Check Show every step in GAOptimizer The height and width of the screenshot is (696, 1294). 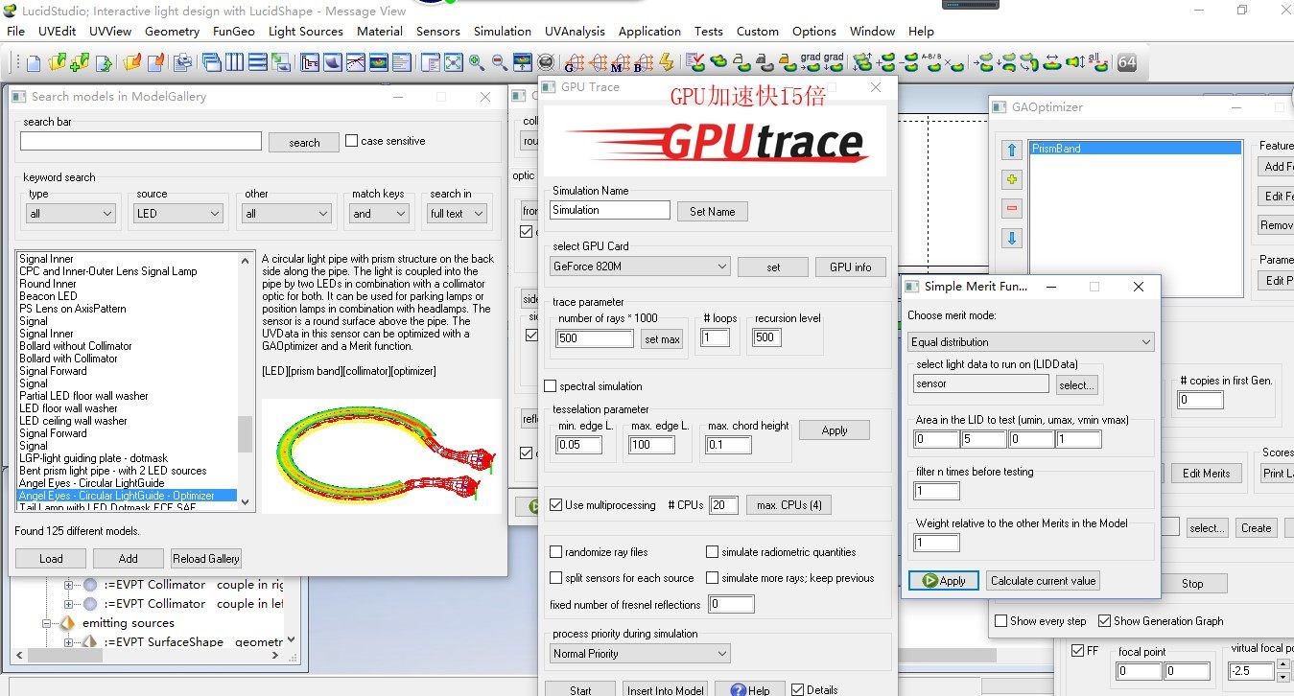pyautogui.click(x=1002, y=621)
